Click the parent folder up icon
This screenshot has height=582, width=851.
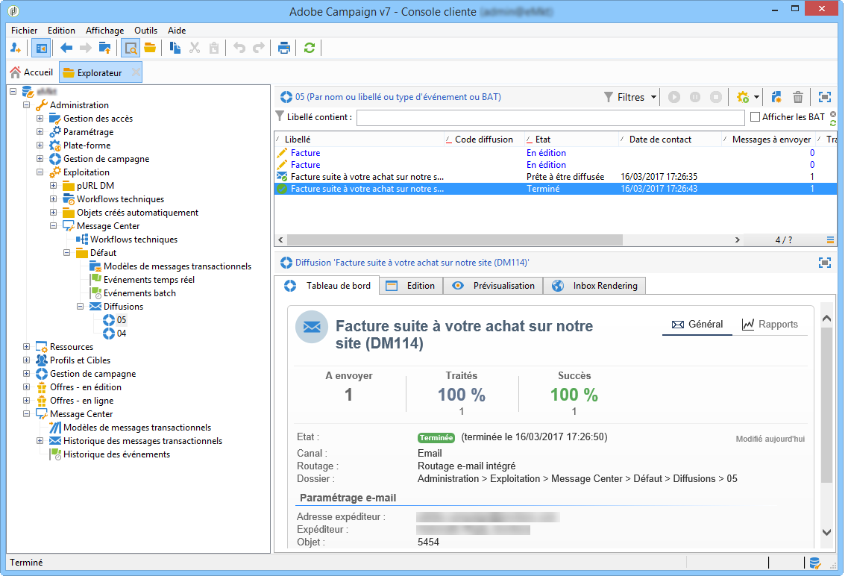(104, 48)
